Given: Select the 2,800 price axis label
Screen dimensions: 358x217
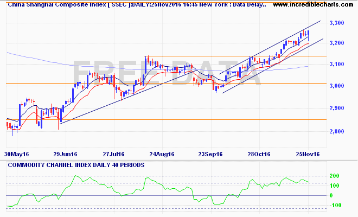Looking at the screenshot, I should coord(337,131).
